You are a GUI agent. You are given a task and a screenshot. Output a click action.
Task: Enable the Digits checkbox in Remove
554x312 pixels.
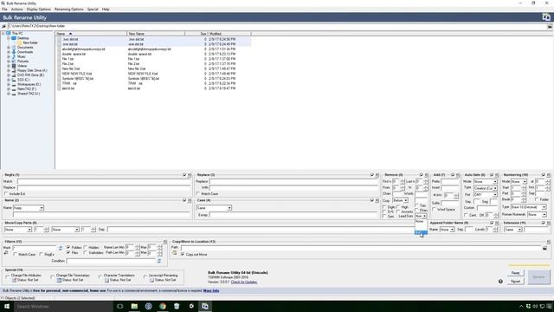click(x=384, y=207)
